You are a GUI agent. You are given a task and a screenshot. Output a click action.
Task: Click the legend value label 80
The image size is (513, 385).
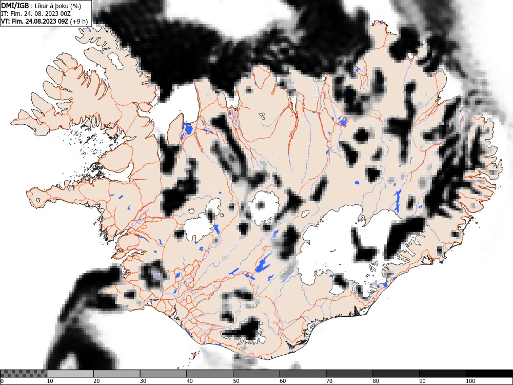(x=376, y=381)
